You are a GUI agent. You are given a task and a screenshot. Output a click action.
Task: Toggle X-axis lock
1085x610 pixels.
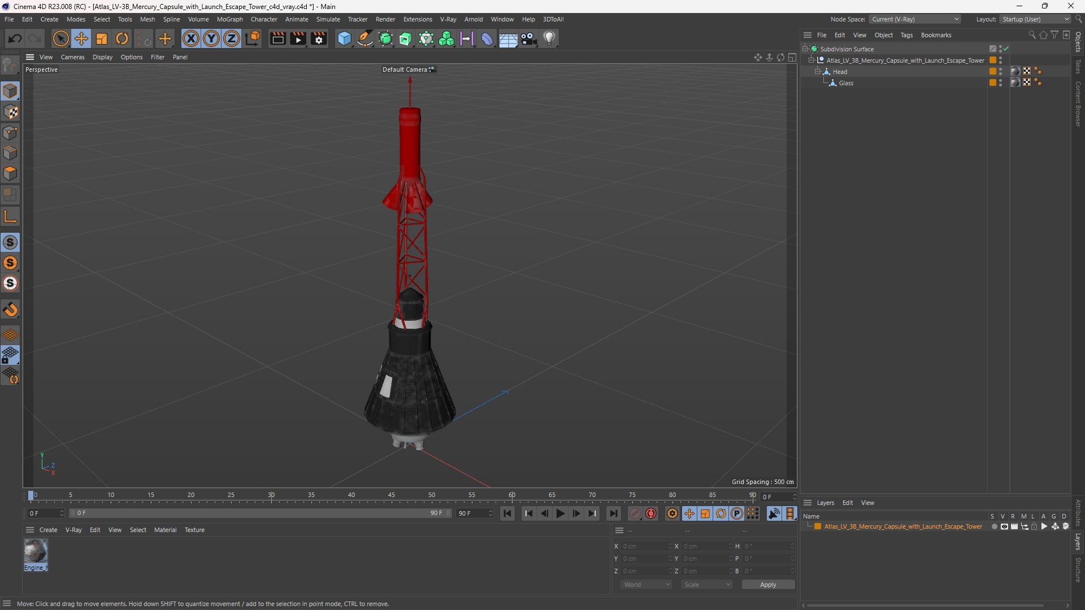(x=191, y=38)
